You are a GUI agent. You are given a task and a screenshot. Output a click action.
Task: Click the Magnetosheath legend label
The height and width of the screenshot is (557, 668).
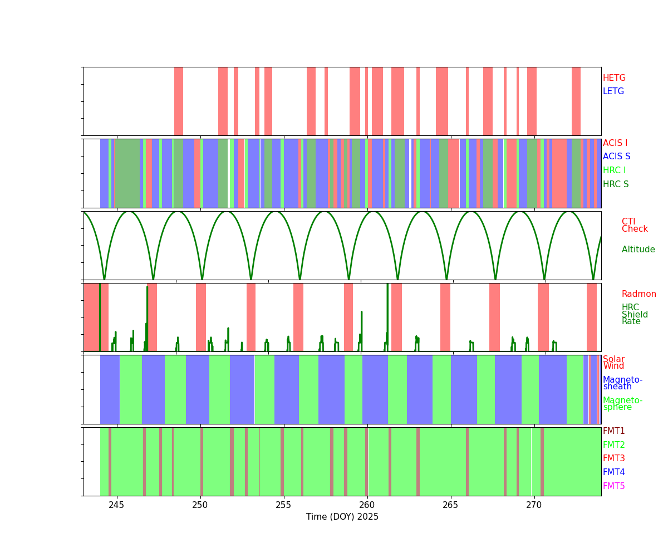622,383
